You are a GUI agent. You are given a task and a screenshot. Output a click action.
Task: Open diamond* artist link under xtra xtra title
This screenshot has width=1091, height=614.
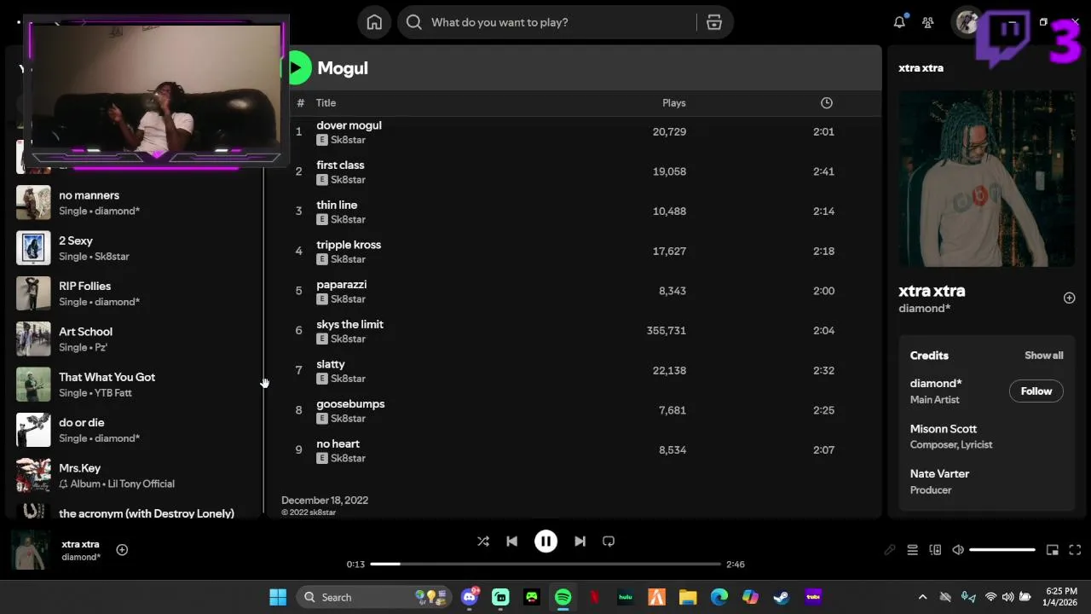point(924,309)
